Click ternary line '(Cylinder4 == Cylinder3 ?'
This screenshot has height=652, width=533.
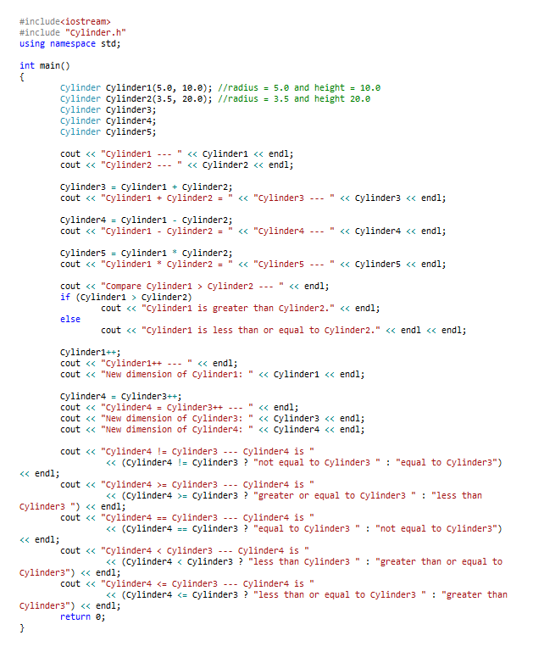[x=304, y=528]
